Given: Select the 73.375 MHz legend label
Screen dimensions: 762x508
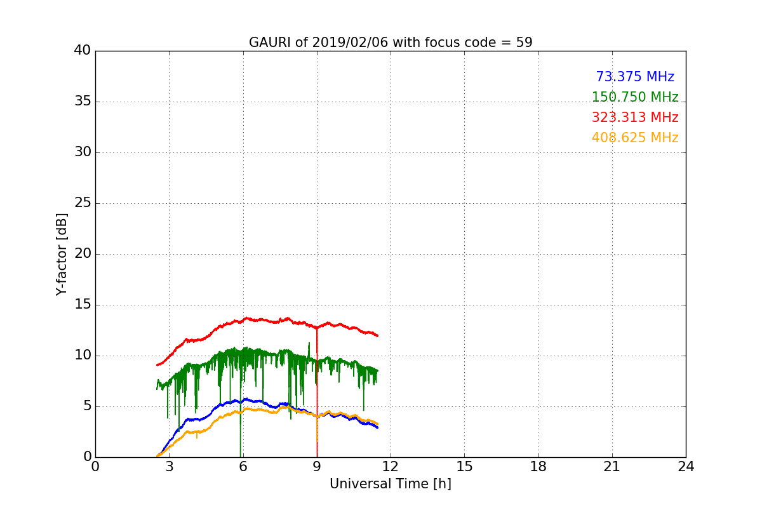Looking at the screenshot, I should click(635, 77).
